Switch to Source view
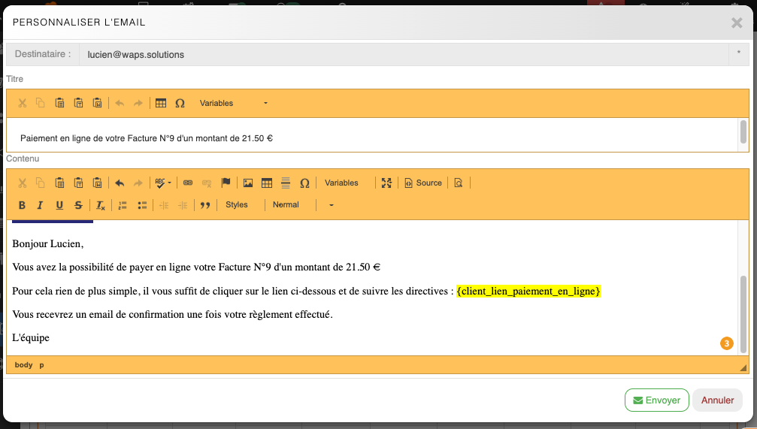The image size is (757, 429). pyautogui.click(x=423, y=183)
